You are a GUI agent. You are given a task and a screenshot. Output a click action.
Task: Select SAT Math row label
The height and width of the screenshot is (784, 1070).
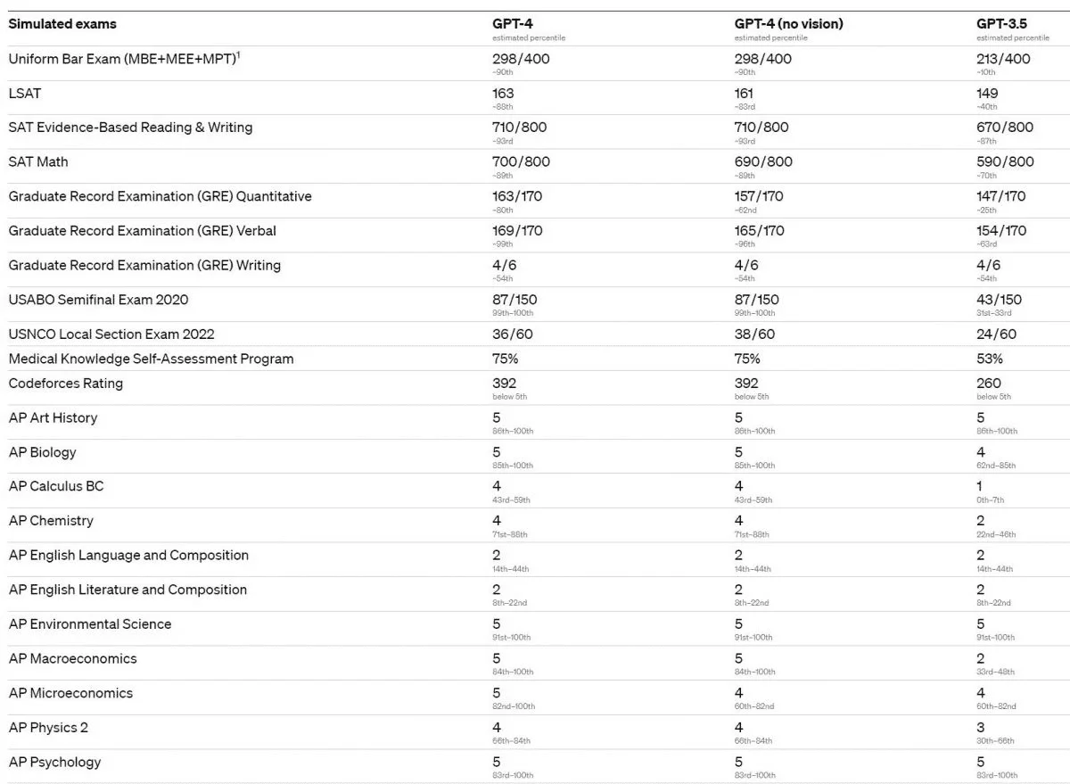pos(38,161)
